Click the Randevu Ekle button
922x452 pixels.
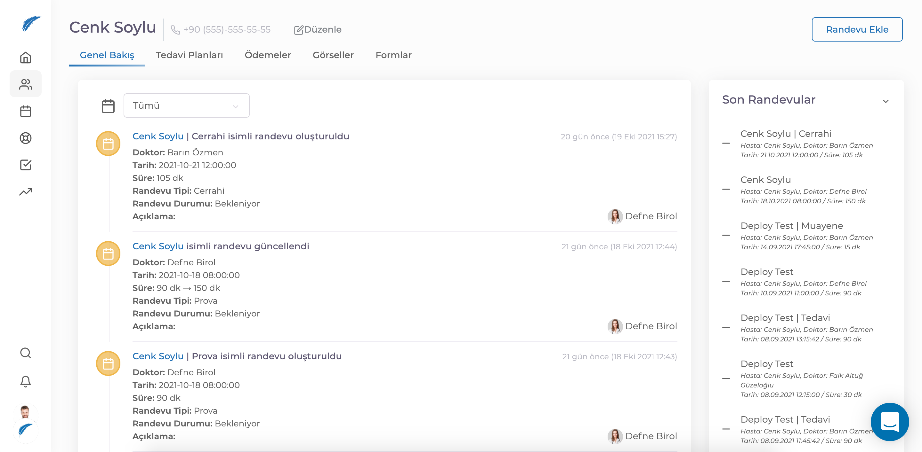tap(857, 29)
